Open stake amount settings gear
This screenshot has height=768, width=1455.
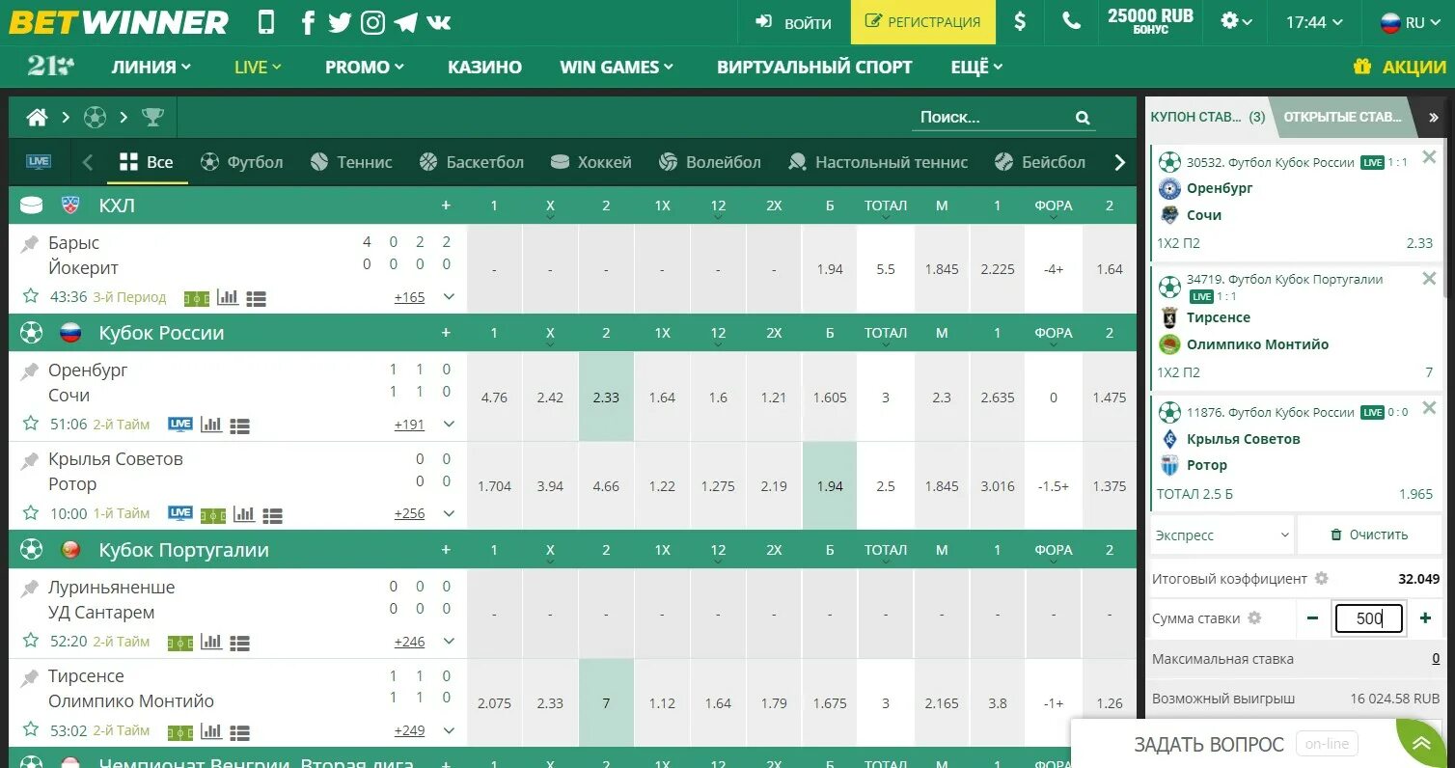pyautogui.click(x=1254, y=618)
